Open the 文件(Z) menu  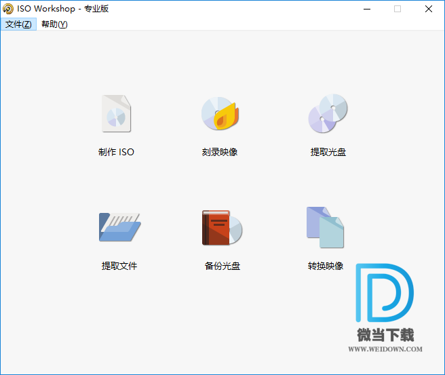(x=18, y=24)
